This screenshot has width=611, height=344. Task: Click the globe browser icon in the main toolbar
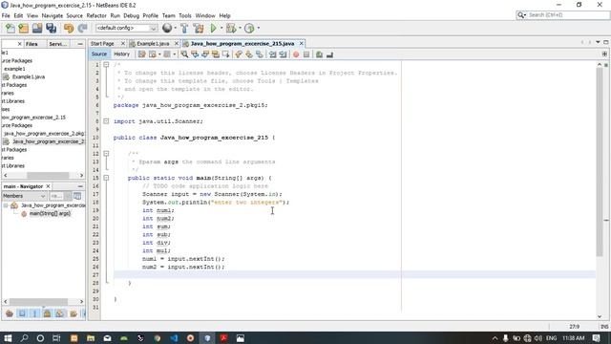(167, 28)
